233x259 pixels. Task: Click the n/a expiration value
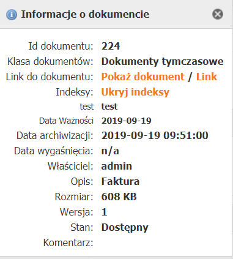point(110,151)
